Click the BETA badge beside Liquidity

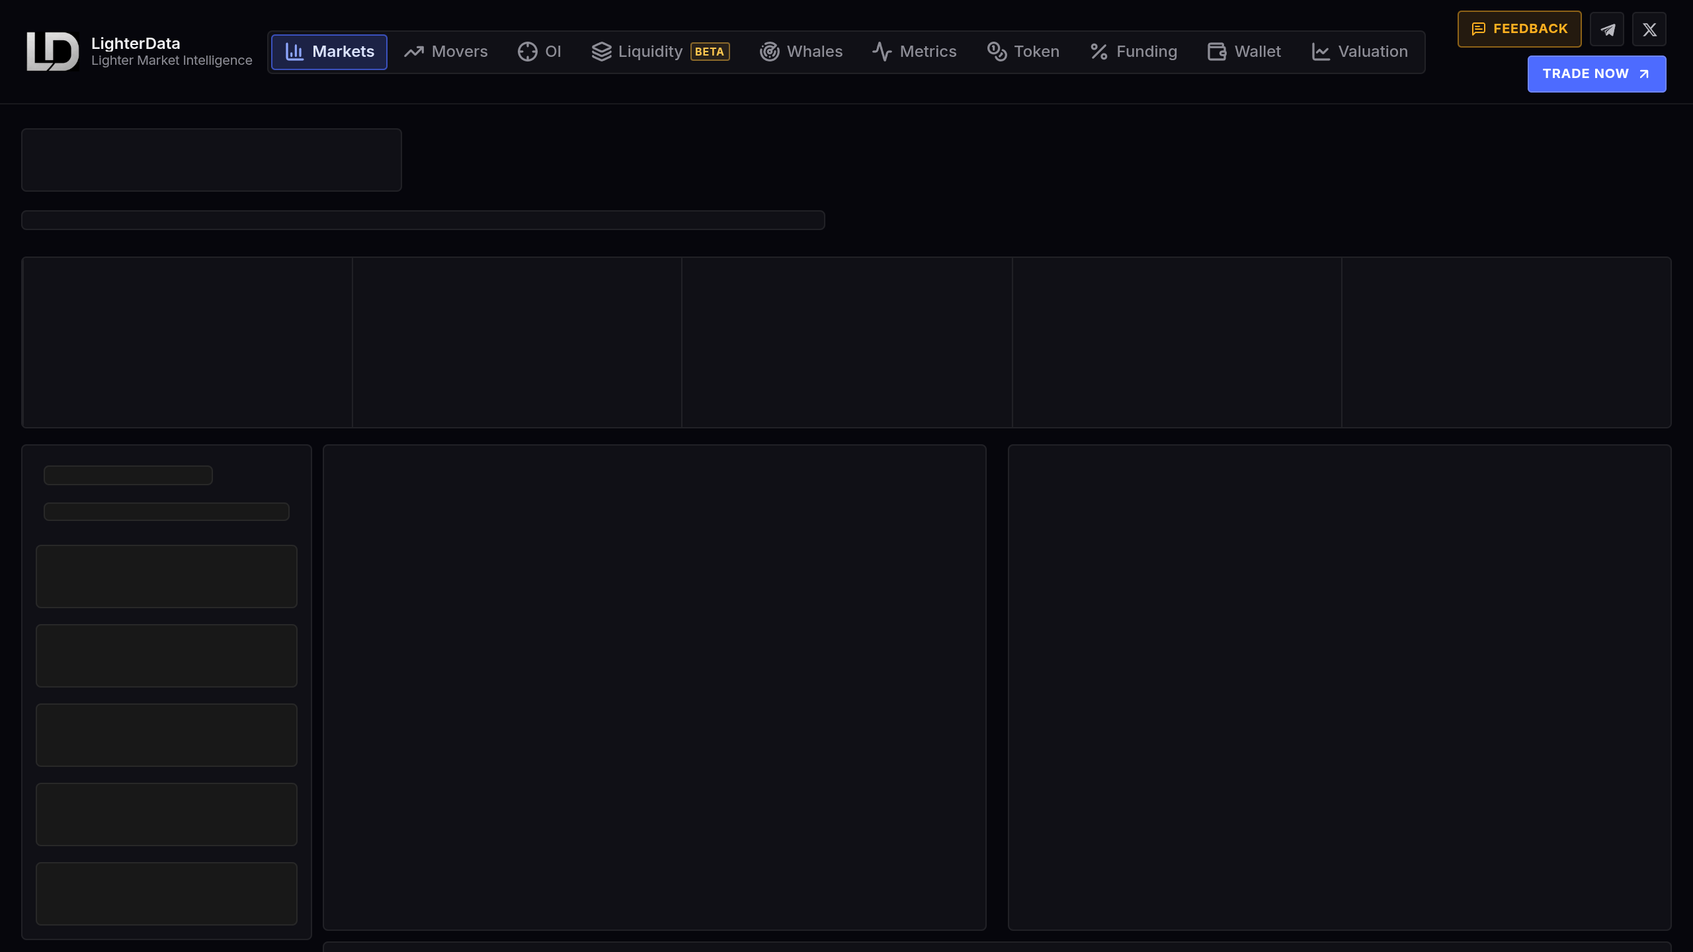[710, 52]
